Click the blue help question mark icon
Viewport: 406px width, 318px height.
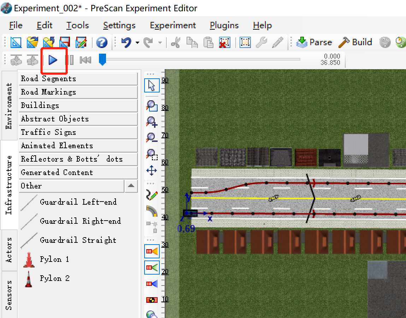(101, 42)
